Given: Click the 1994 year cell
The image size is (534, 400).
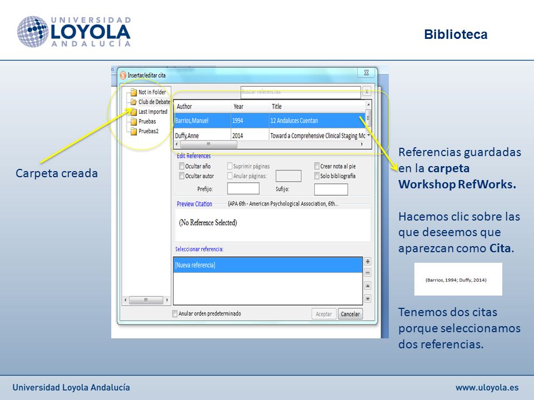Looking at the screenshot, I should tap(238, 121).
